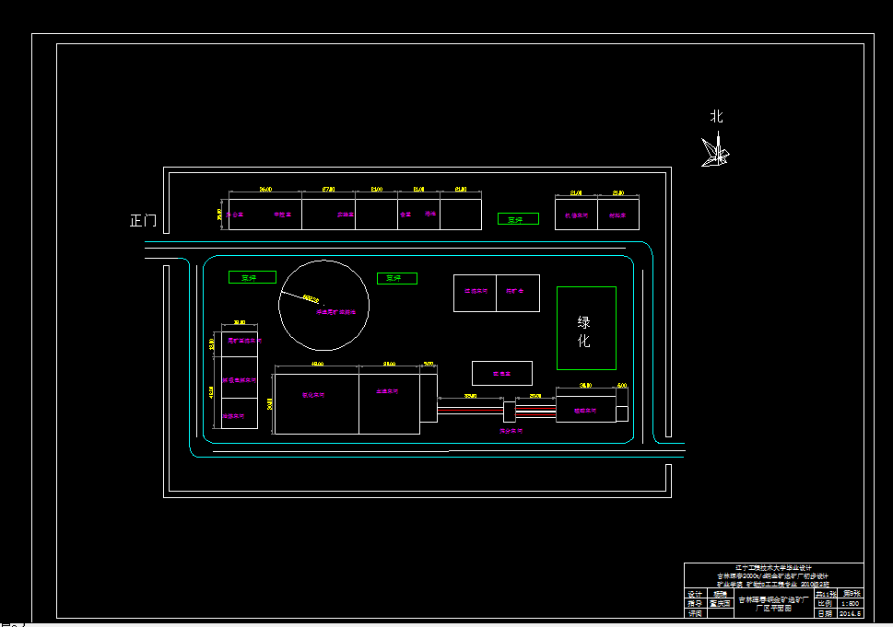Click the large 绿化 green area rectangle
Screen dimensions: 893x627
pyautogui.click(x=587, y=329)
